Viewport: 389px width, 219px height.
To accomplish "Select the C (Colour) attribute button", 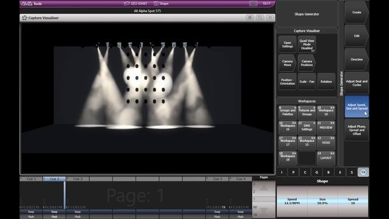I will coord(305,172).
